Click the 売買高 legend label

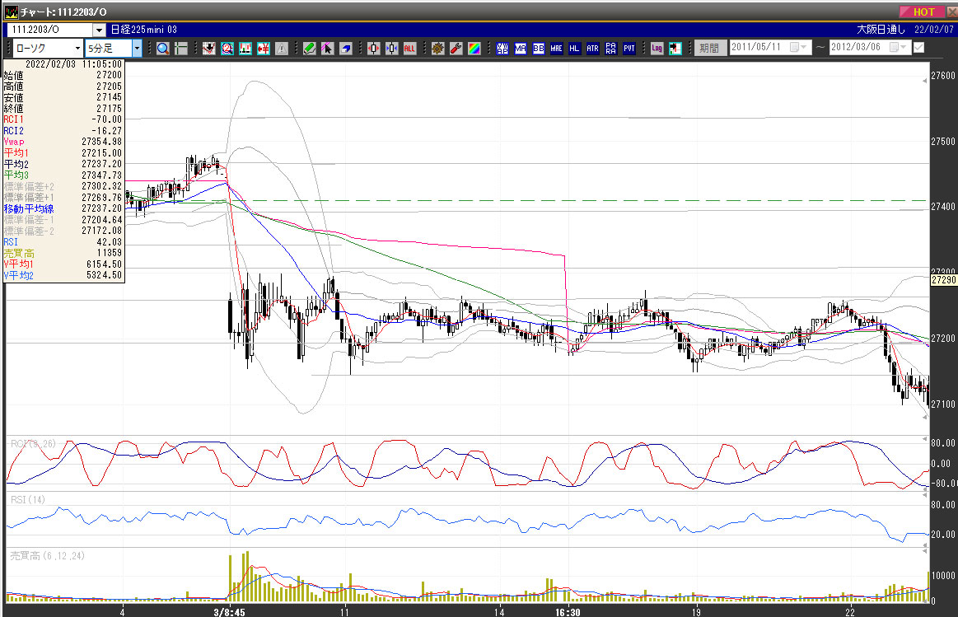click(19, 253)
